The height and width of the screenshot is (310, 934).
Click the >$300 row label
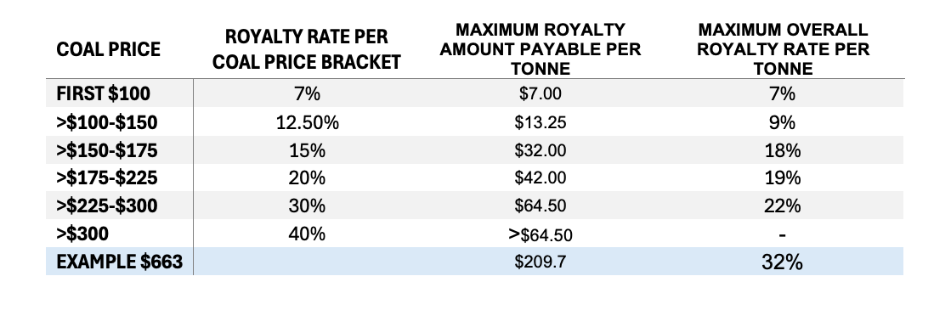(82, 234)
